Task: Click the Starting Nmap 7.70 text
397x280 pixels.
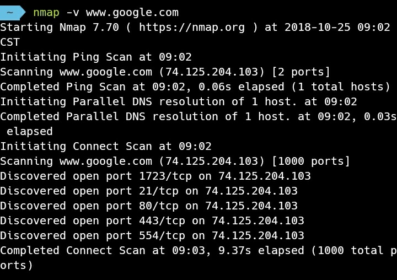Action: [x=60, y=28]
